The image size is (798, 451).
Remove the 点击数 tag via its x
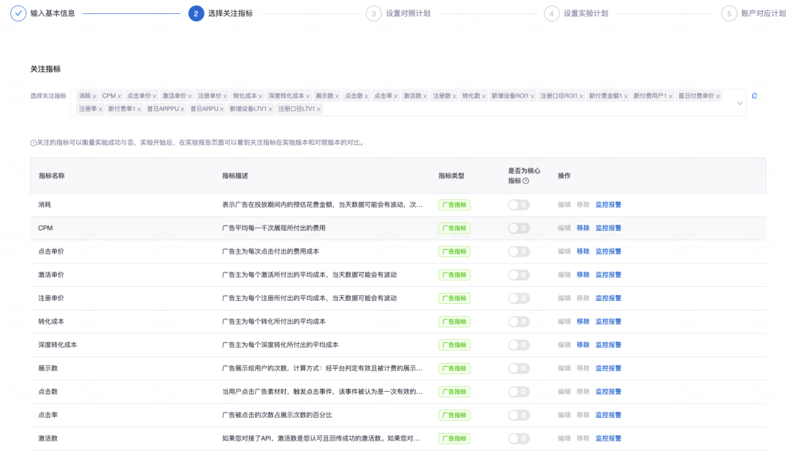tap(366, 96)
